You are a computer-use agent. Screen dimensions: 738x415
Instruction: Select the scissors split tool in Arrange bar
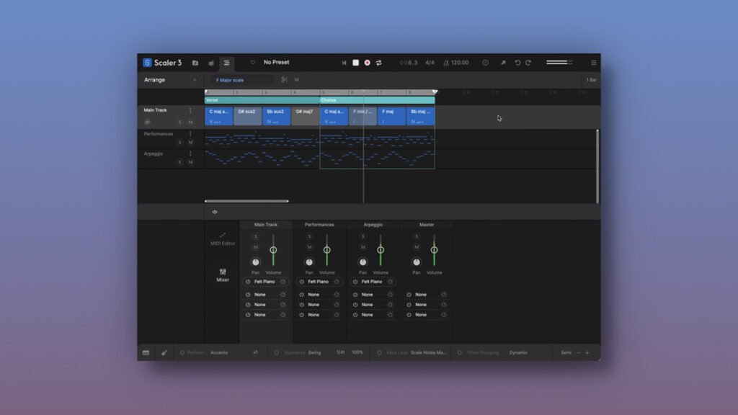point(285,79)
